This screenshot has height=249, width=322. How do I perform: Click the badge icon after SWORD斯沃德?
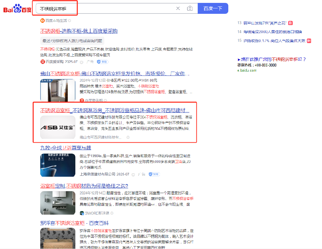pyautogui.click(x=112, y=213)
